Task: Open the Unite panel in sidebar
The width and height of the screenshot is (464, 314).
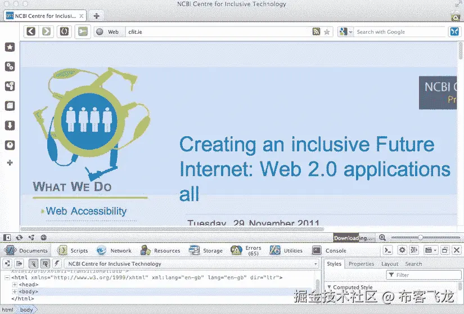Action: tap(10, 86)
